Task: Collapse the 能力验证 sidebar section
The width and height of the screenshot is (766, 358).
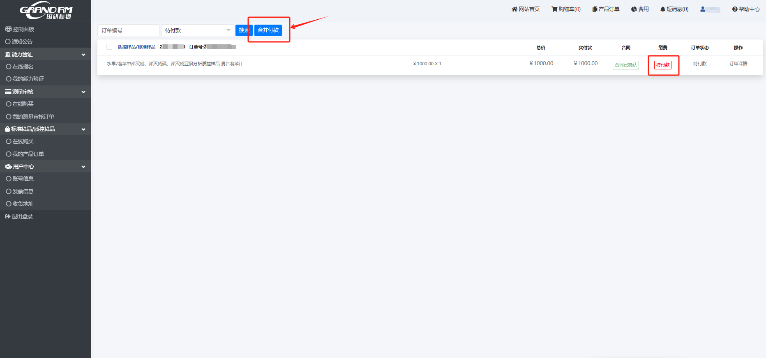Action: pyautogui.click(x=83, y=55)
